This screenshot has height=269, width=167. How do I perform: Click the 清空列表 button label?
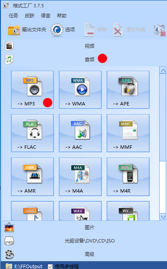136,30
